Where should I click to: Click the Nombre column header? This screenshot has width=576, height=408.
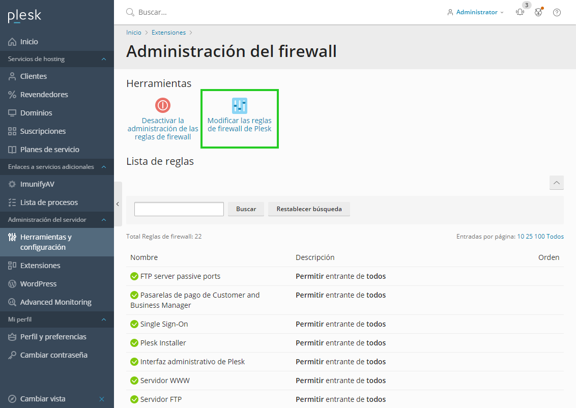click(144, 258)
